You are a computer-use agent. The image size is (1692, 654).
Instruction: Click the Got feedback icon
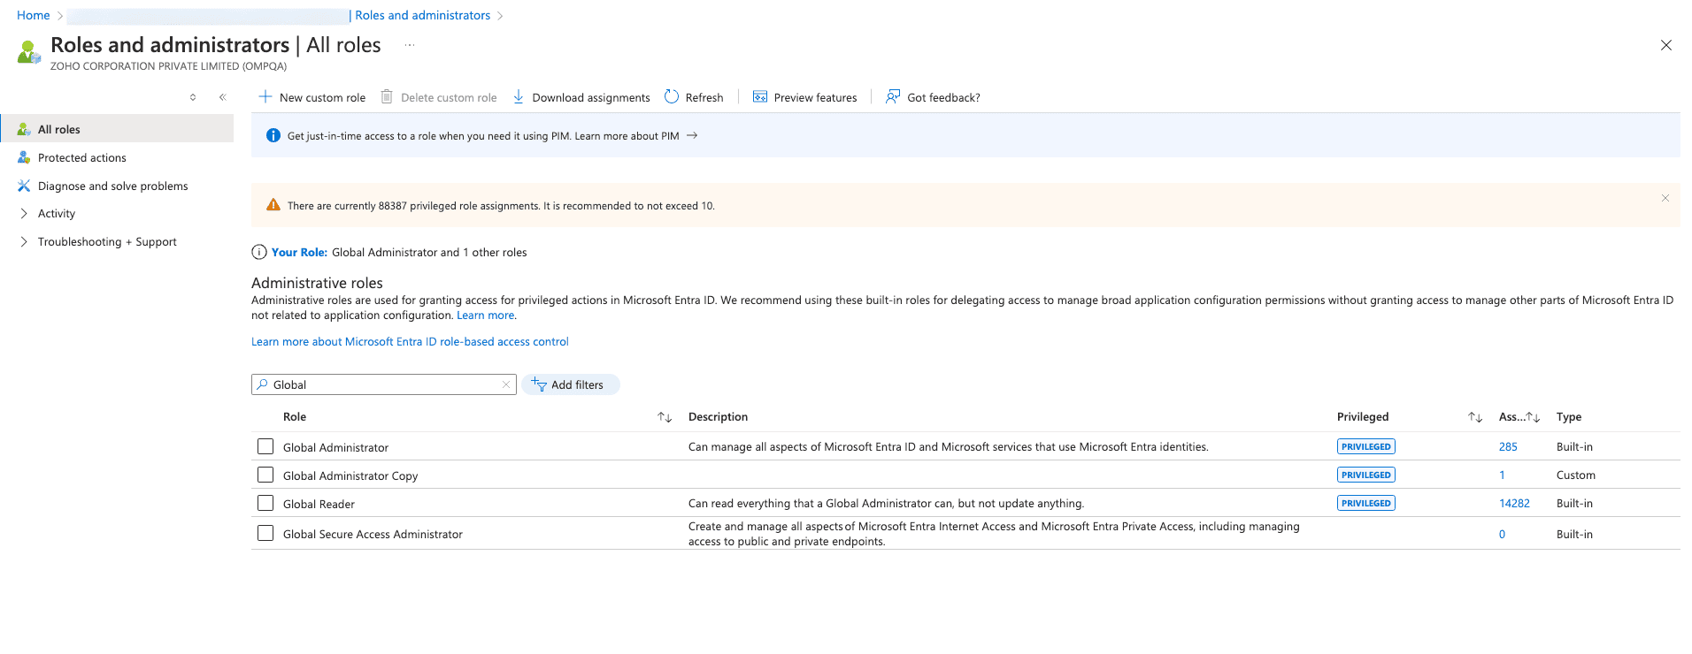click(893, 97)
